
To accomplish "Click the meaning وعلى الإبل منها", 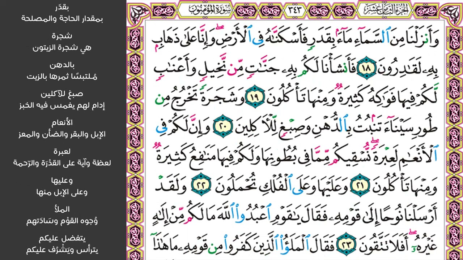I will coord(62,192).
